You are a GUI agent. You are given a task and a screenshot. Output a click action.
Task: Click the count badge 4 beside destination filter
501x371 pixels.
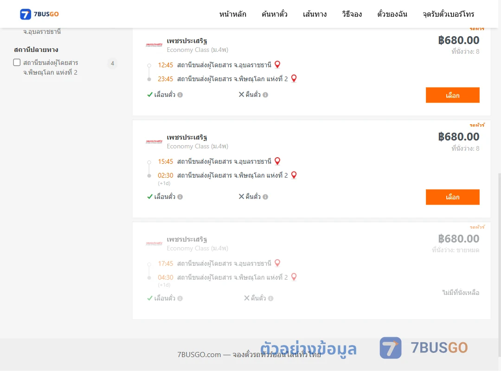[x=112, y=63]
